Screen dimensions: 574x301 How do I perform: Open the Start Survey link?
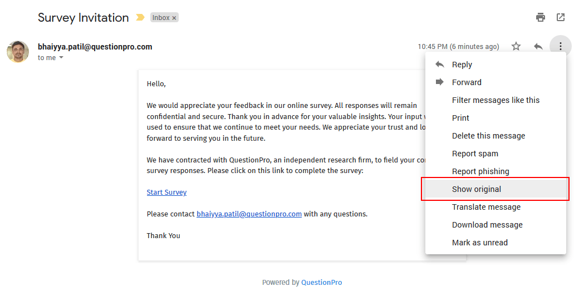tap(166, 193)
